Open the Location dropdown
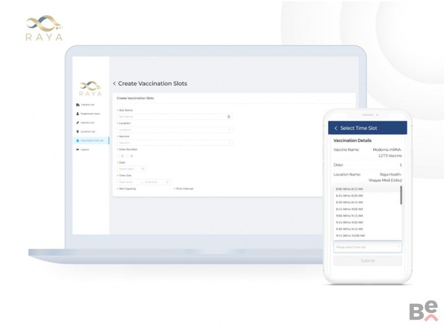 pyautogui.click(x=175, y=130)
